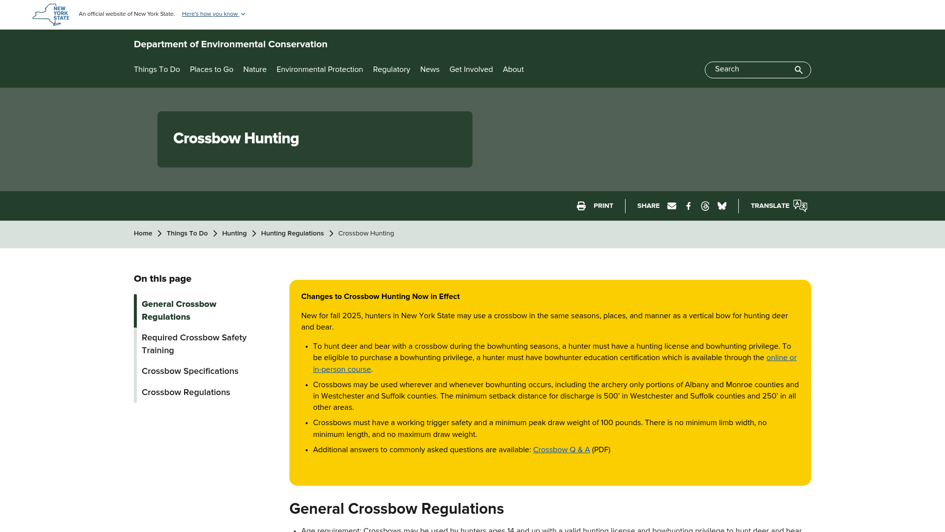Share the page by email icon

[x=672, y=206]
